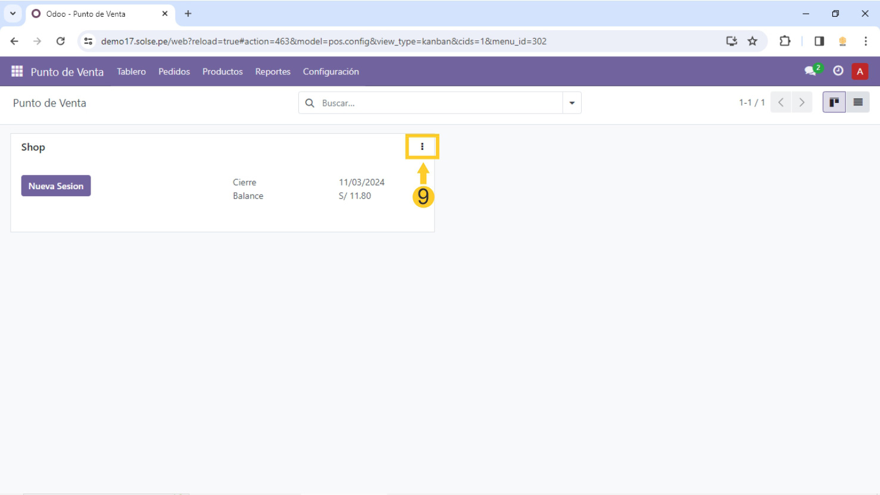Reload the browser page
Screen dimensions: 880x495
(x=60, y=41)
